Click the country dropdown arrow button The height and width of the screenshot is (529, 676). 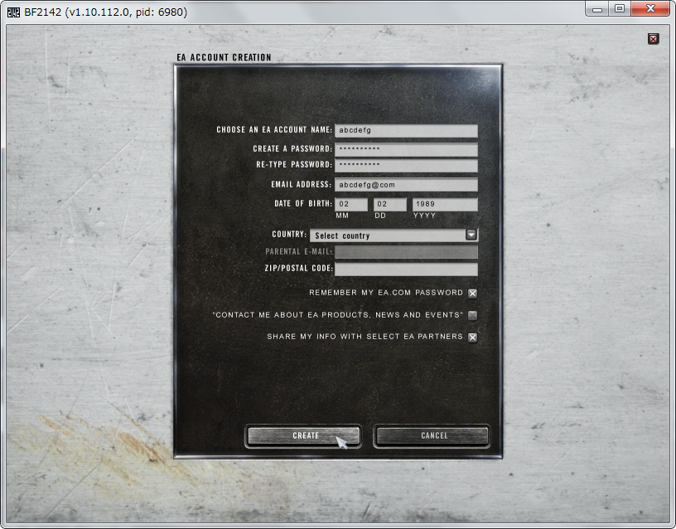tap(471, 235)
